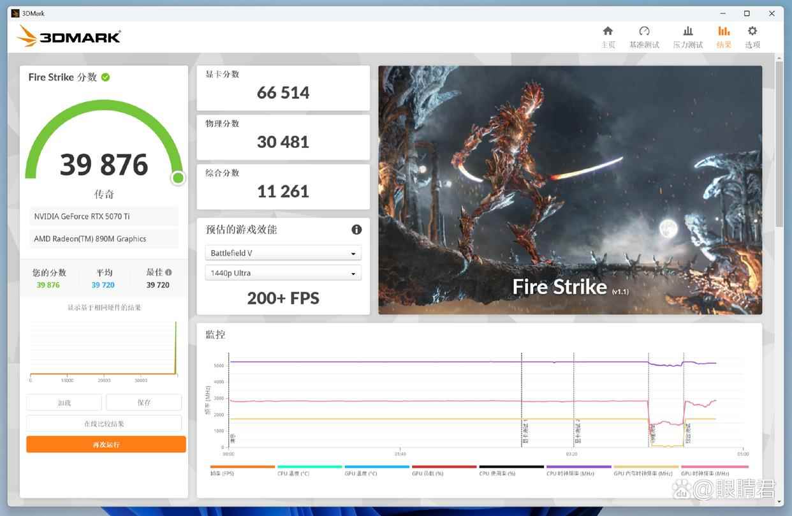Viewport: 792px width, 516px height.
Task: Open the info icon next to 预估的游戏效能
Action: point(356,230)
